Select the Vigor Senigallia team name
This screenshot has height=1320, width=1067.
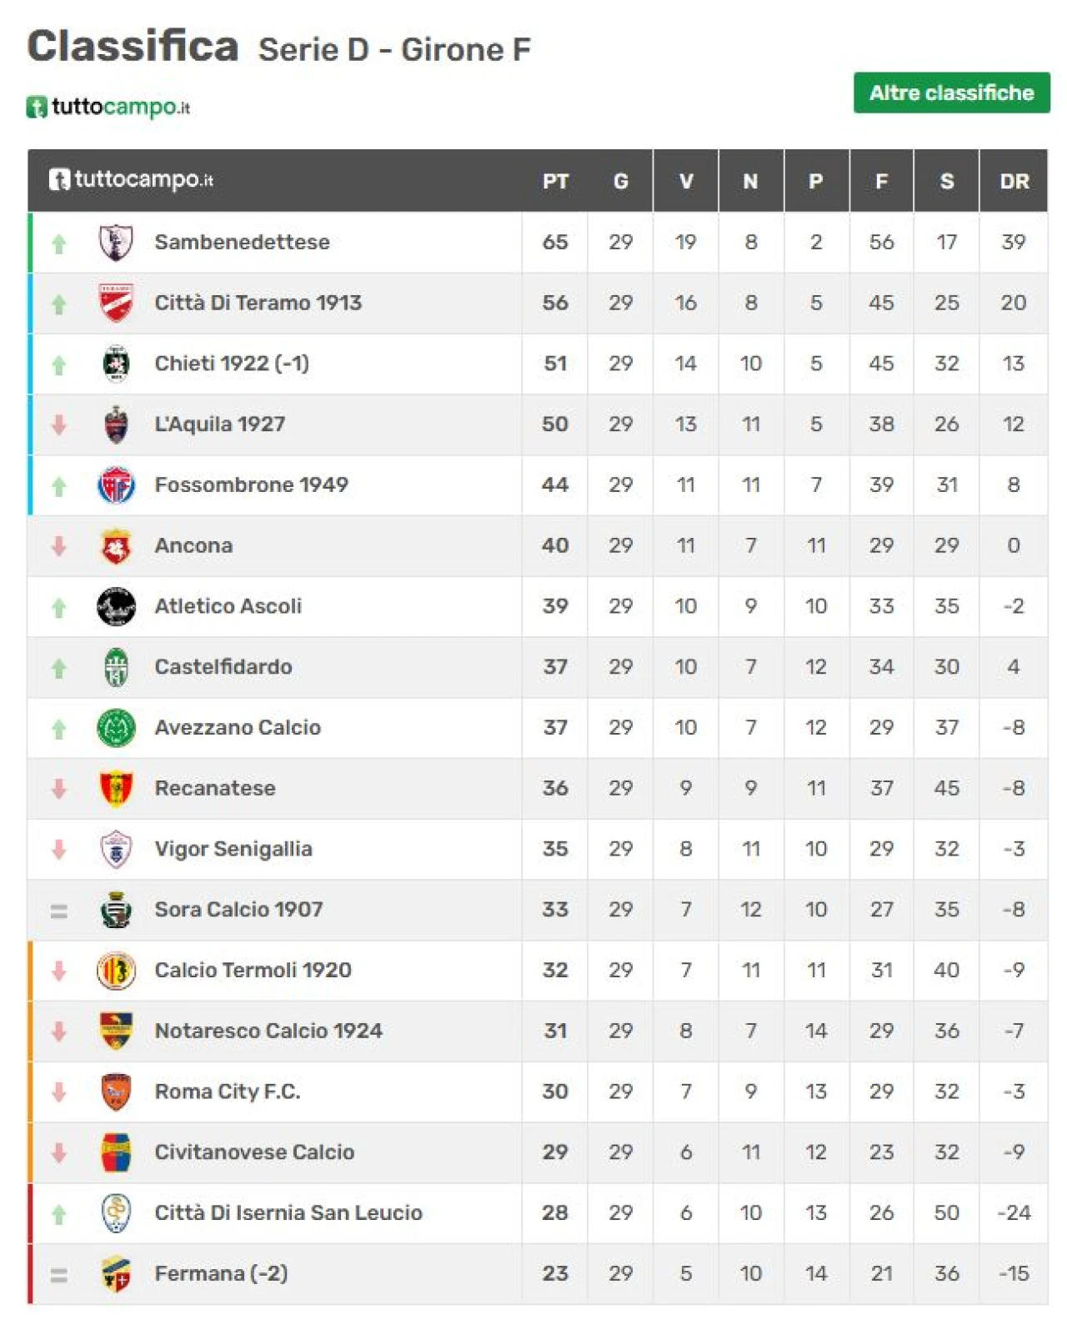coord(233,849)
